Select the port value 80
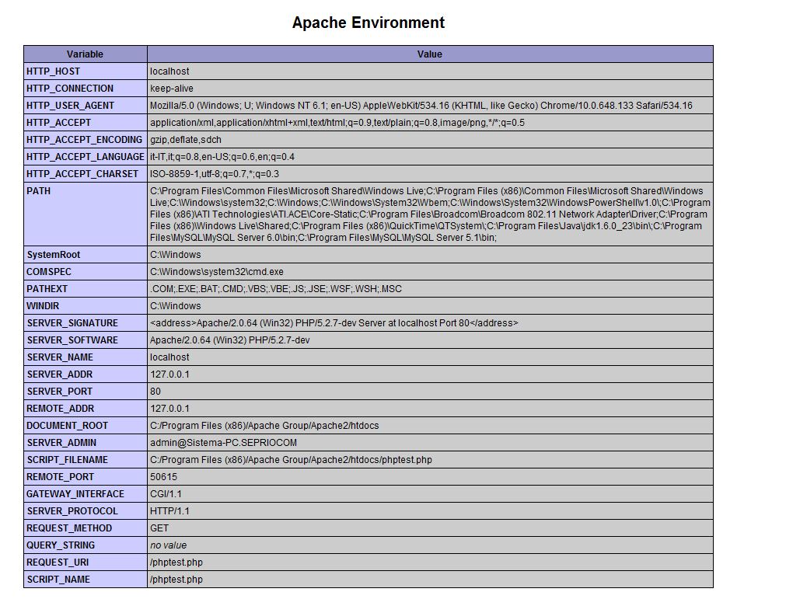The width and height of the screenshot is (800, 606). (155, 392)
